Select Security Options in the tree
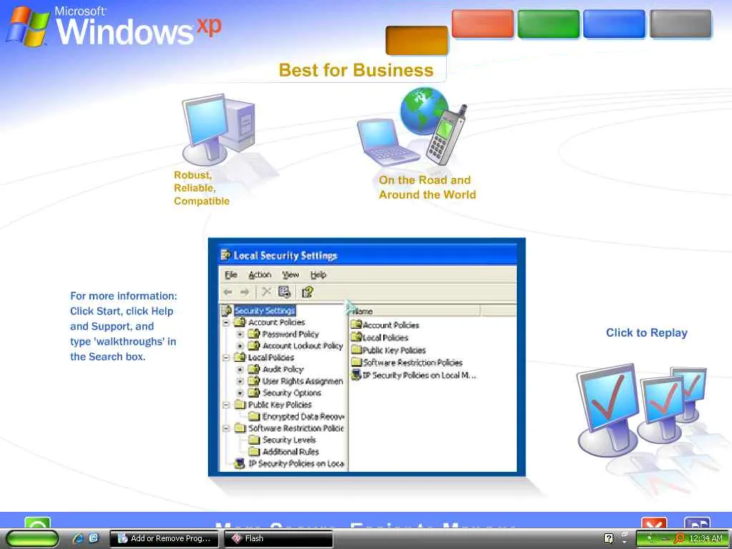The width and height of the screenshot is (732, 549). point(292,393)
